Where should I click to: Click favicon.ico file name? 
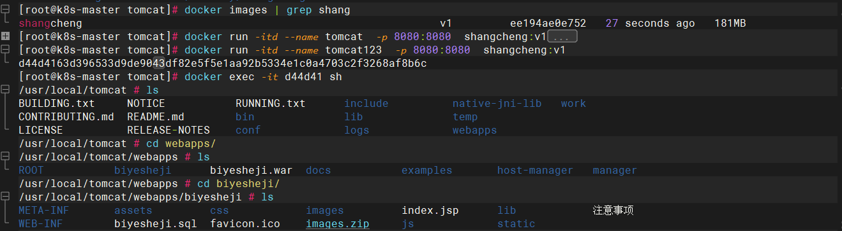pyautogui.click(x=245, y=224)
